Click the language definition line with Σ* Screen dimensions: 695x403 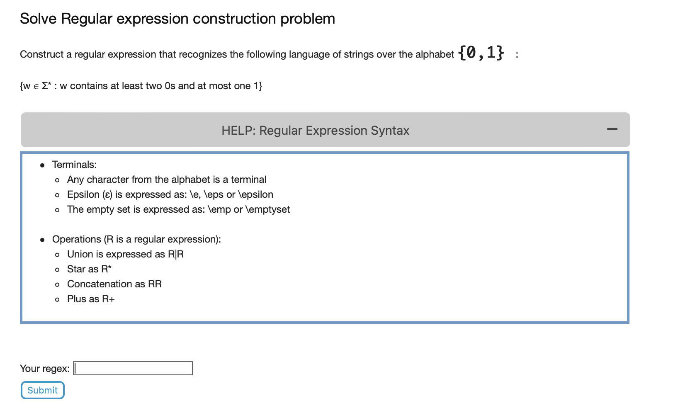(x=141, y=86)
